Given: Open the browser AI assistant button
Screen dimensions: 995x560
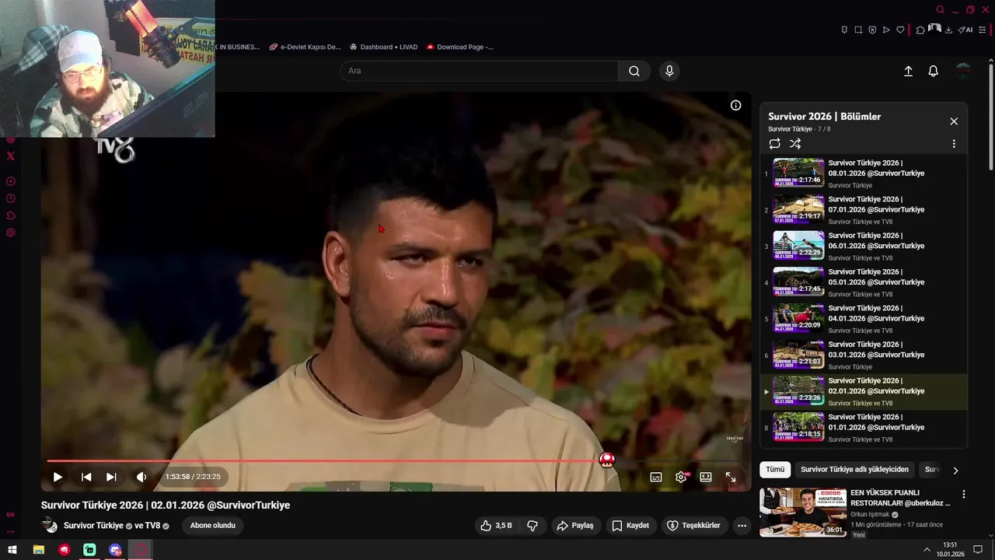Looking at the screenshot, I should click(965, 30).
